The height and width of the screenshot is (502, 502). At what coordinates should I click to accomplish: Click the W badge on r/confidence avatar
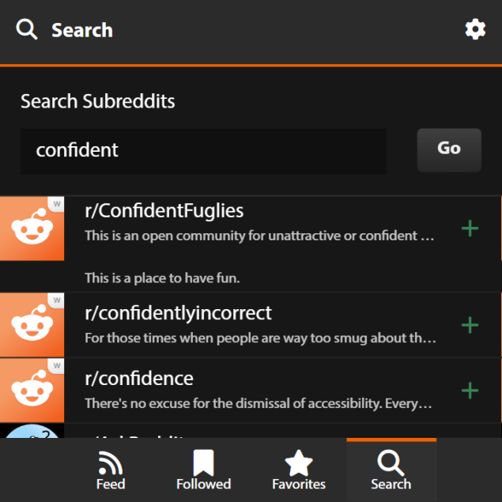56,365
